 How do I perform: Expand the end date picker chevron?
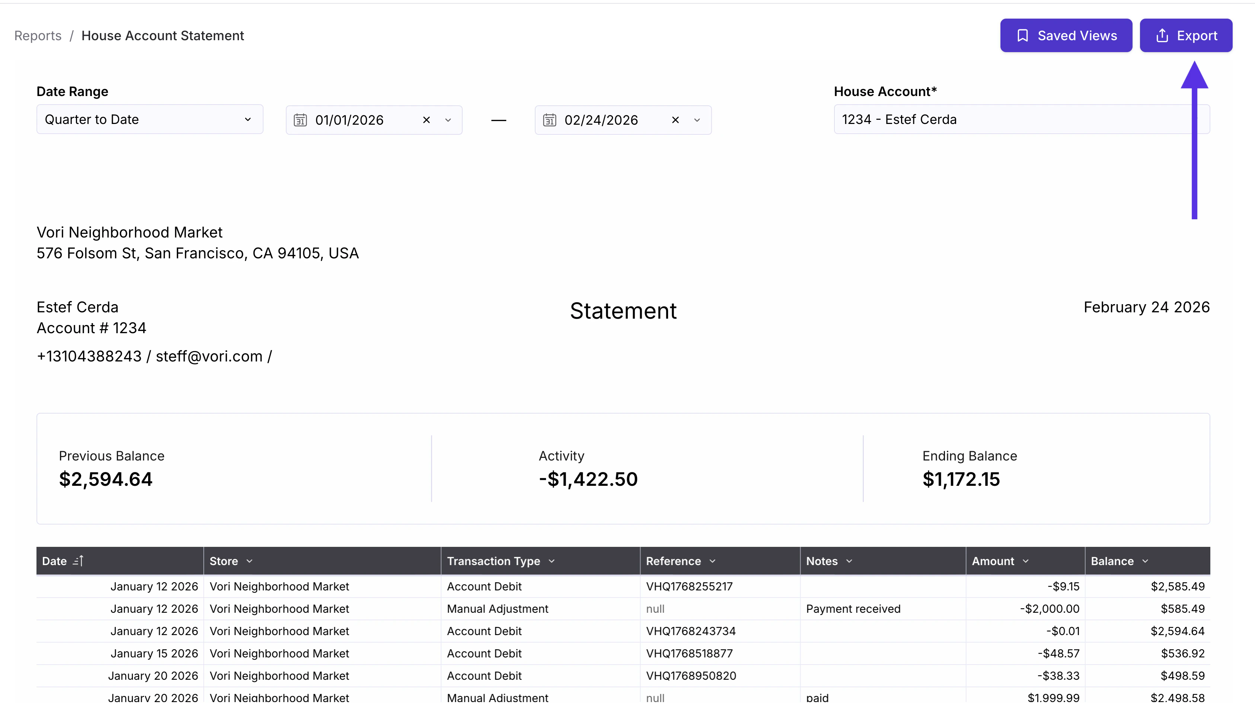click(697, 120)
